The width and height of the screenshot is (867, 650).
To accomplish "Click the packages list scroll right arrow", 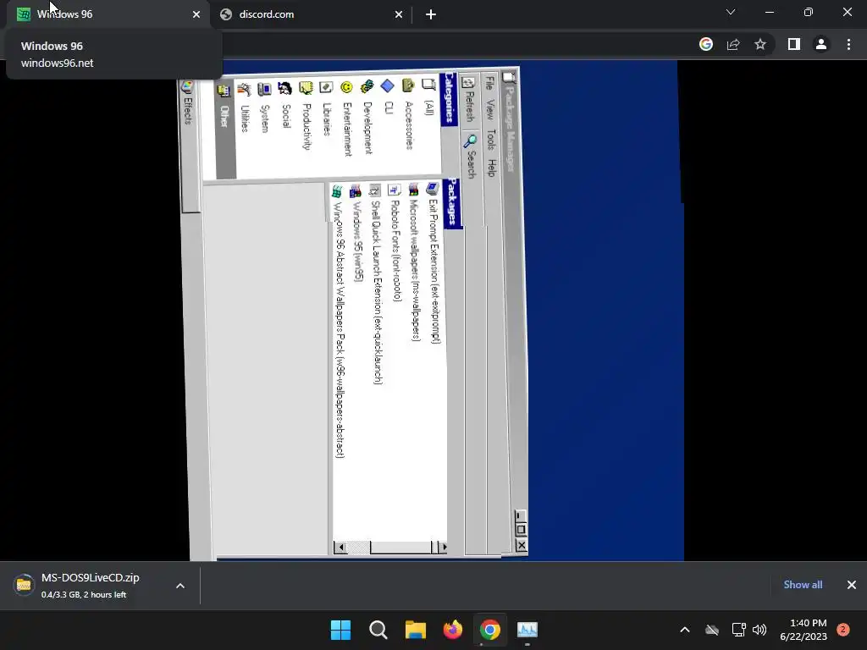I will (x=442, y=548).
